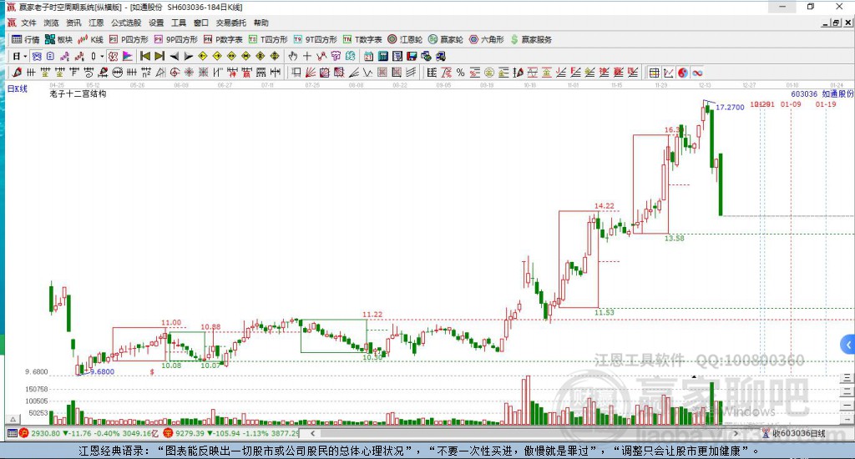Open the 设置 menu
Screen dimensions: 855x459
point(156,23)
